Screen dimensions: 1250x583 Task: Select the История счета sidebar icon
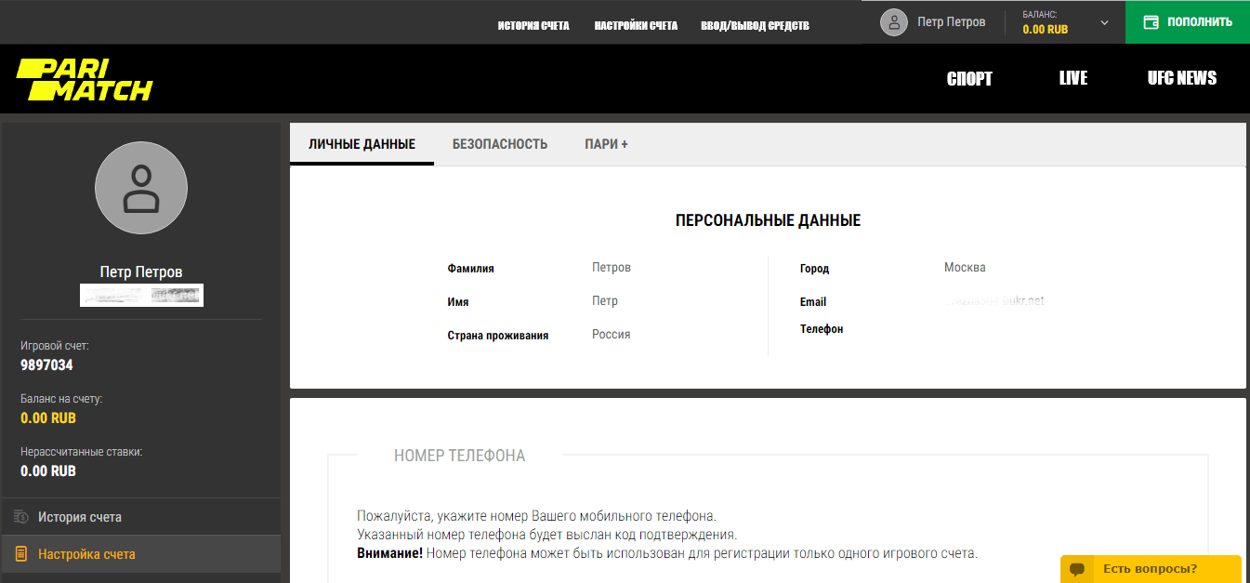(x=18, y=516)
